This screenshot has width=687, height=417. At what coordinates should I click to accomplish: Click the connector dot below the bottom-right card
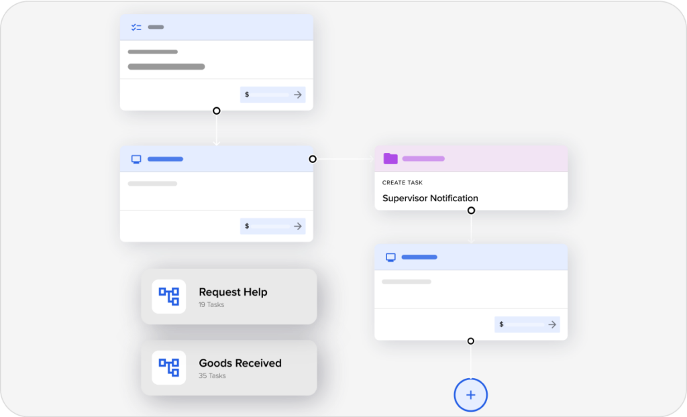(470, 341)
